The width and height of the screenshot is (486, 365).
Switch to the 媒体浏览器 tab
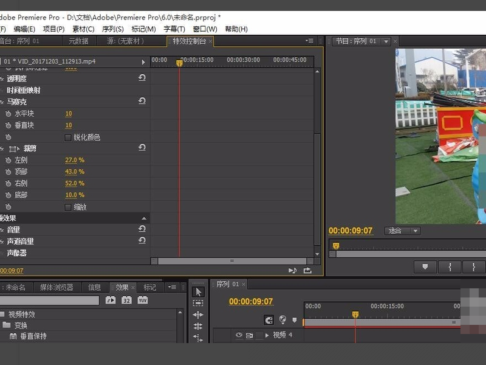tap(56, 287)
